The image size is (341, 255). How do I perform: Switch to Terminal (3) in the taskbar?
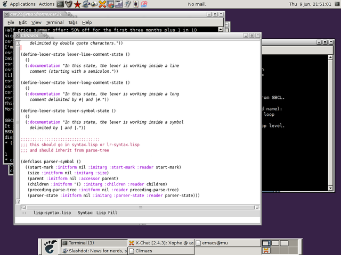coord(94,243)
